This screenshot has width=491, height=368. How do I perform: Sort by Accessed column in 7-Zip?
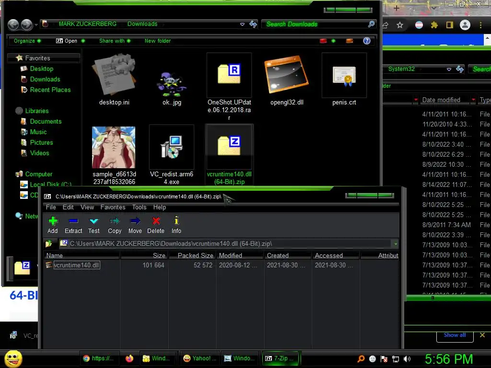[335, 255]
